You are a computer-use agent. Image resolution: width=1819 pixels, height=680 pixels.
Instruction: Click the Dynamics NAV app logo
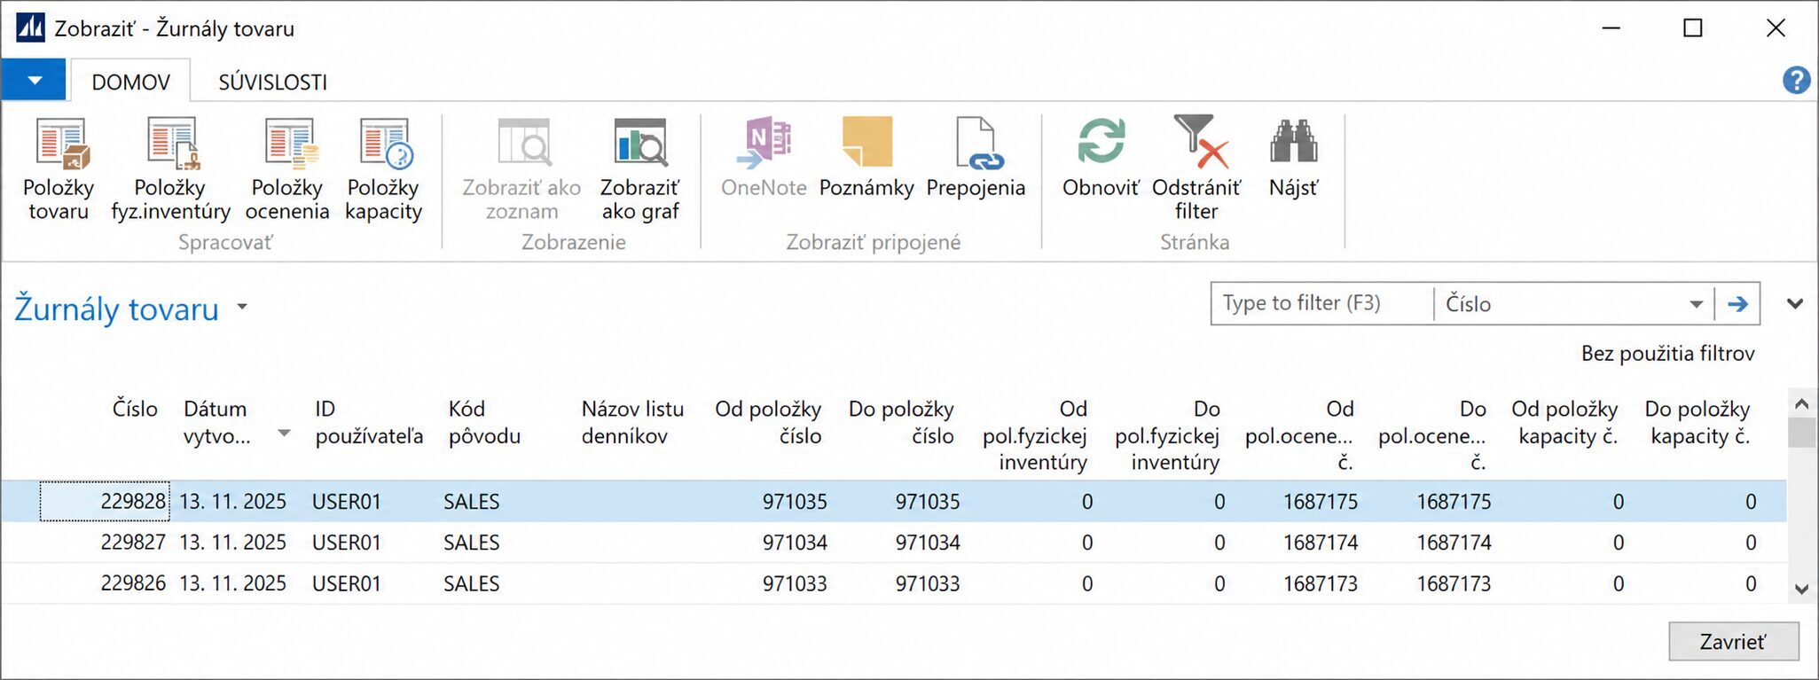point(30,28)
